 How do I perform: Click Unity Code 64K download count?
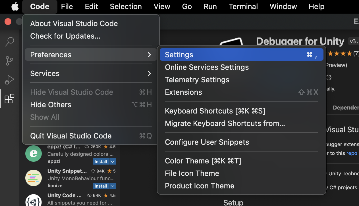[x=94, y=196]
